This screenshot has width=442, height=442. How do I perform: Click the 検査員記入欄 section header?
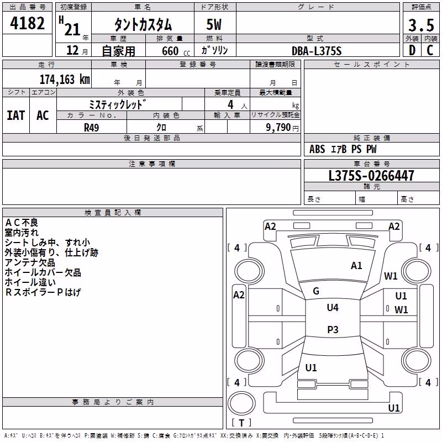pyautogui.click(x=113, y=213)
